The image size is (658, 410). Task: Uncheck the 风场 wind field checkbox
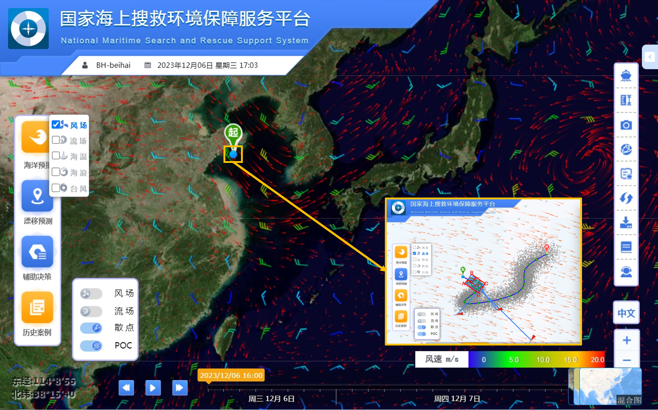56,125
